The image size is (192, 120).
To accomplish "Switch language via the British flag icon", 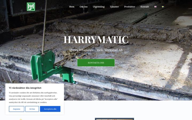I will (x=155, y=7).
